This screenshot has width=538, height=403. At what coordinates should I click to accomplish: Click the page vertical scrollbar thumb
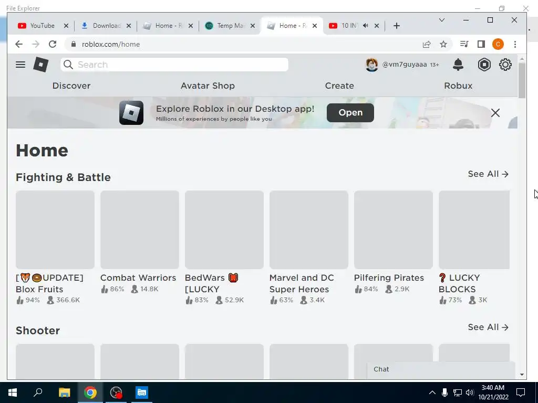click(x=522, y=81)
